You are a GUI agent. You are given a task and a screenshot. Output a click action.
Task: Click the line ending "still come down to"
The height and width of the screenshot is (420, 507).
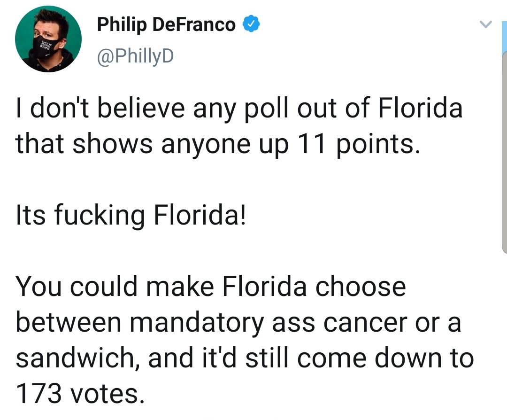point(245,358)
